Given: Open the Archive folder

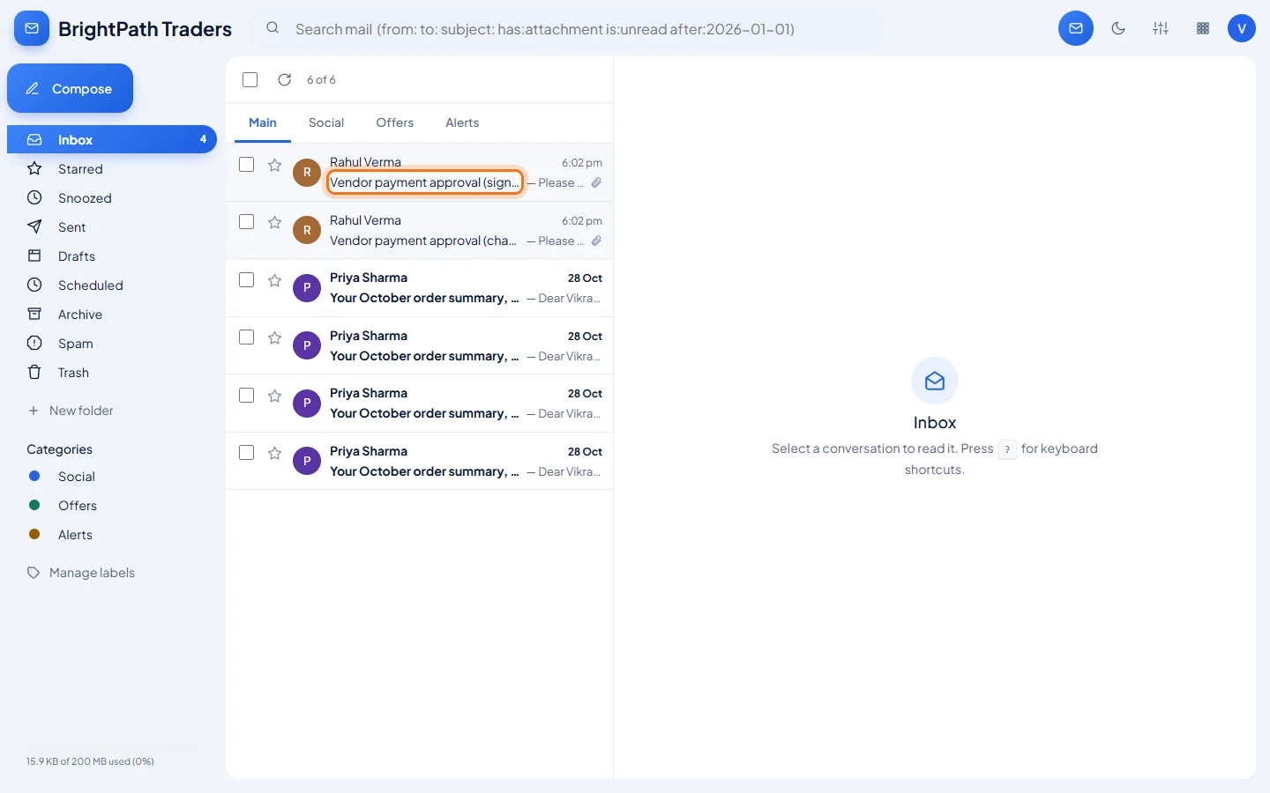Looking at the screenshot, I should [112, 315].
